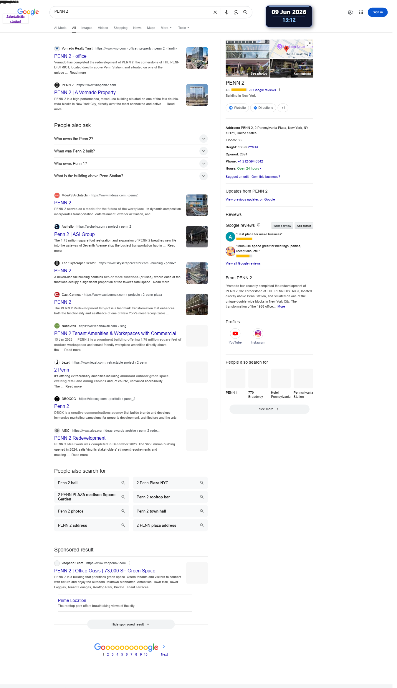Open the More search filters dropdown
This screenshot has width=397, height=688.
click(x=166, y=28)
